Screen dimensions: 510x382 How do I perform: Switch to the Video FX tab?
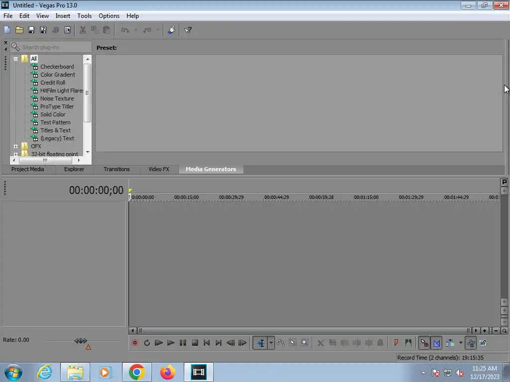pyautogui.click(x=159, y=169)
